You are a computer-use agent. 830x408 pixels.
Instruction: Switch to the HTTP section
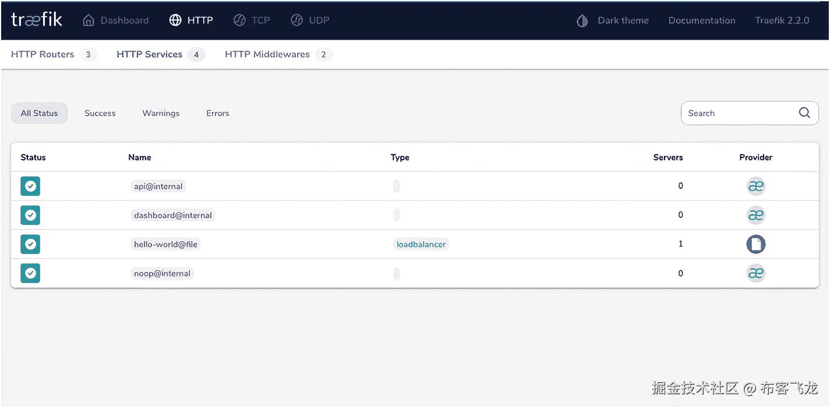(191, 20)
